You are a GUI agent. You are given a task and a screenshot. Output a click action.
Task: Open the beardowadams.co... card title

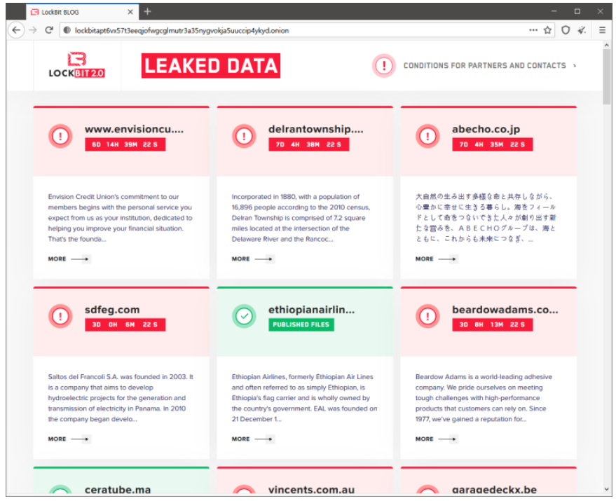505,310
